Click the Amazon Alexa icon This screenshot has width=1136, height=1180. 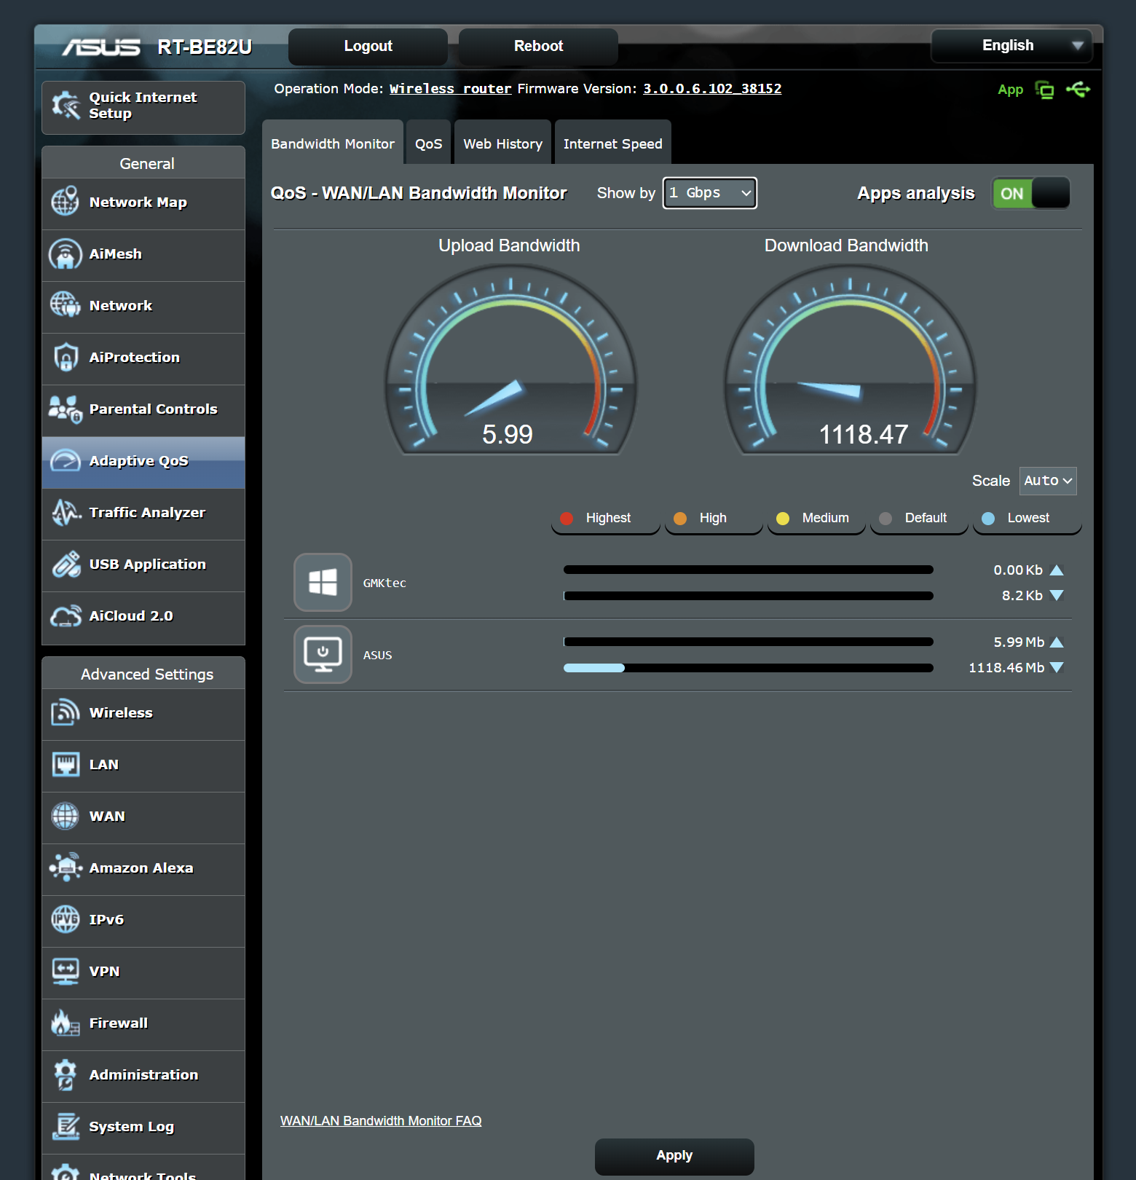point(66,868)
